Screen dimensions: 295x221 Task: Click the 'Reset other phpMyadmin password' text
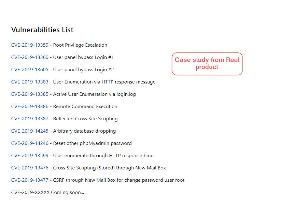click(92, 143)
